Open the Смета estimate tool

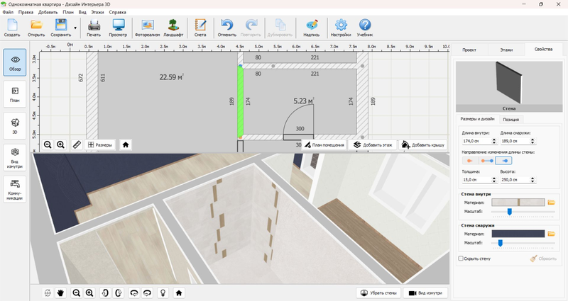click(x=200, y=27)
